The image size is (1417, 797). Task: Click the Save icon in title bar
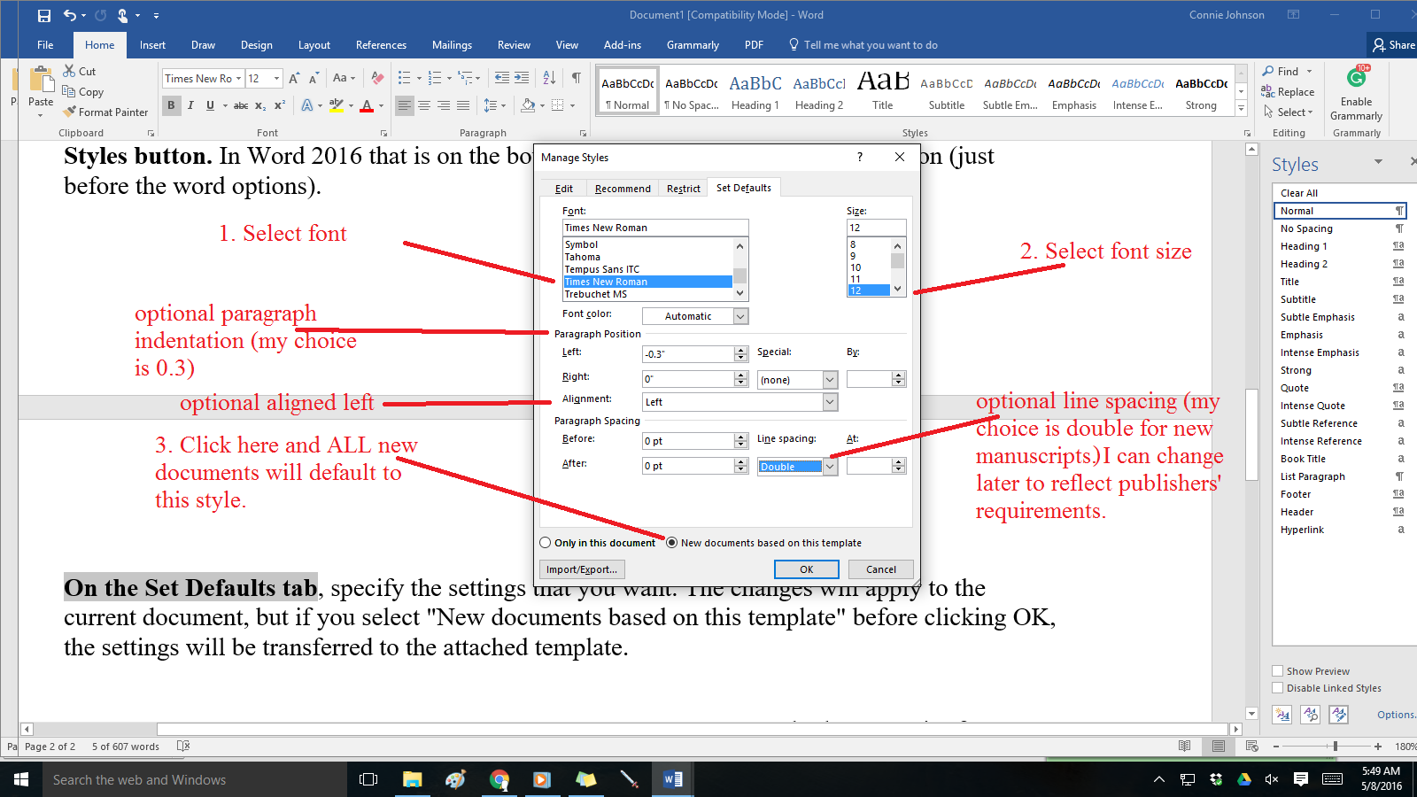(x=44, y=15)
